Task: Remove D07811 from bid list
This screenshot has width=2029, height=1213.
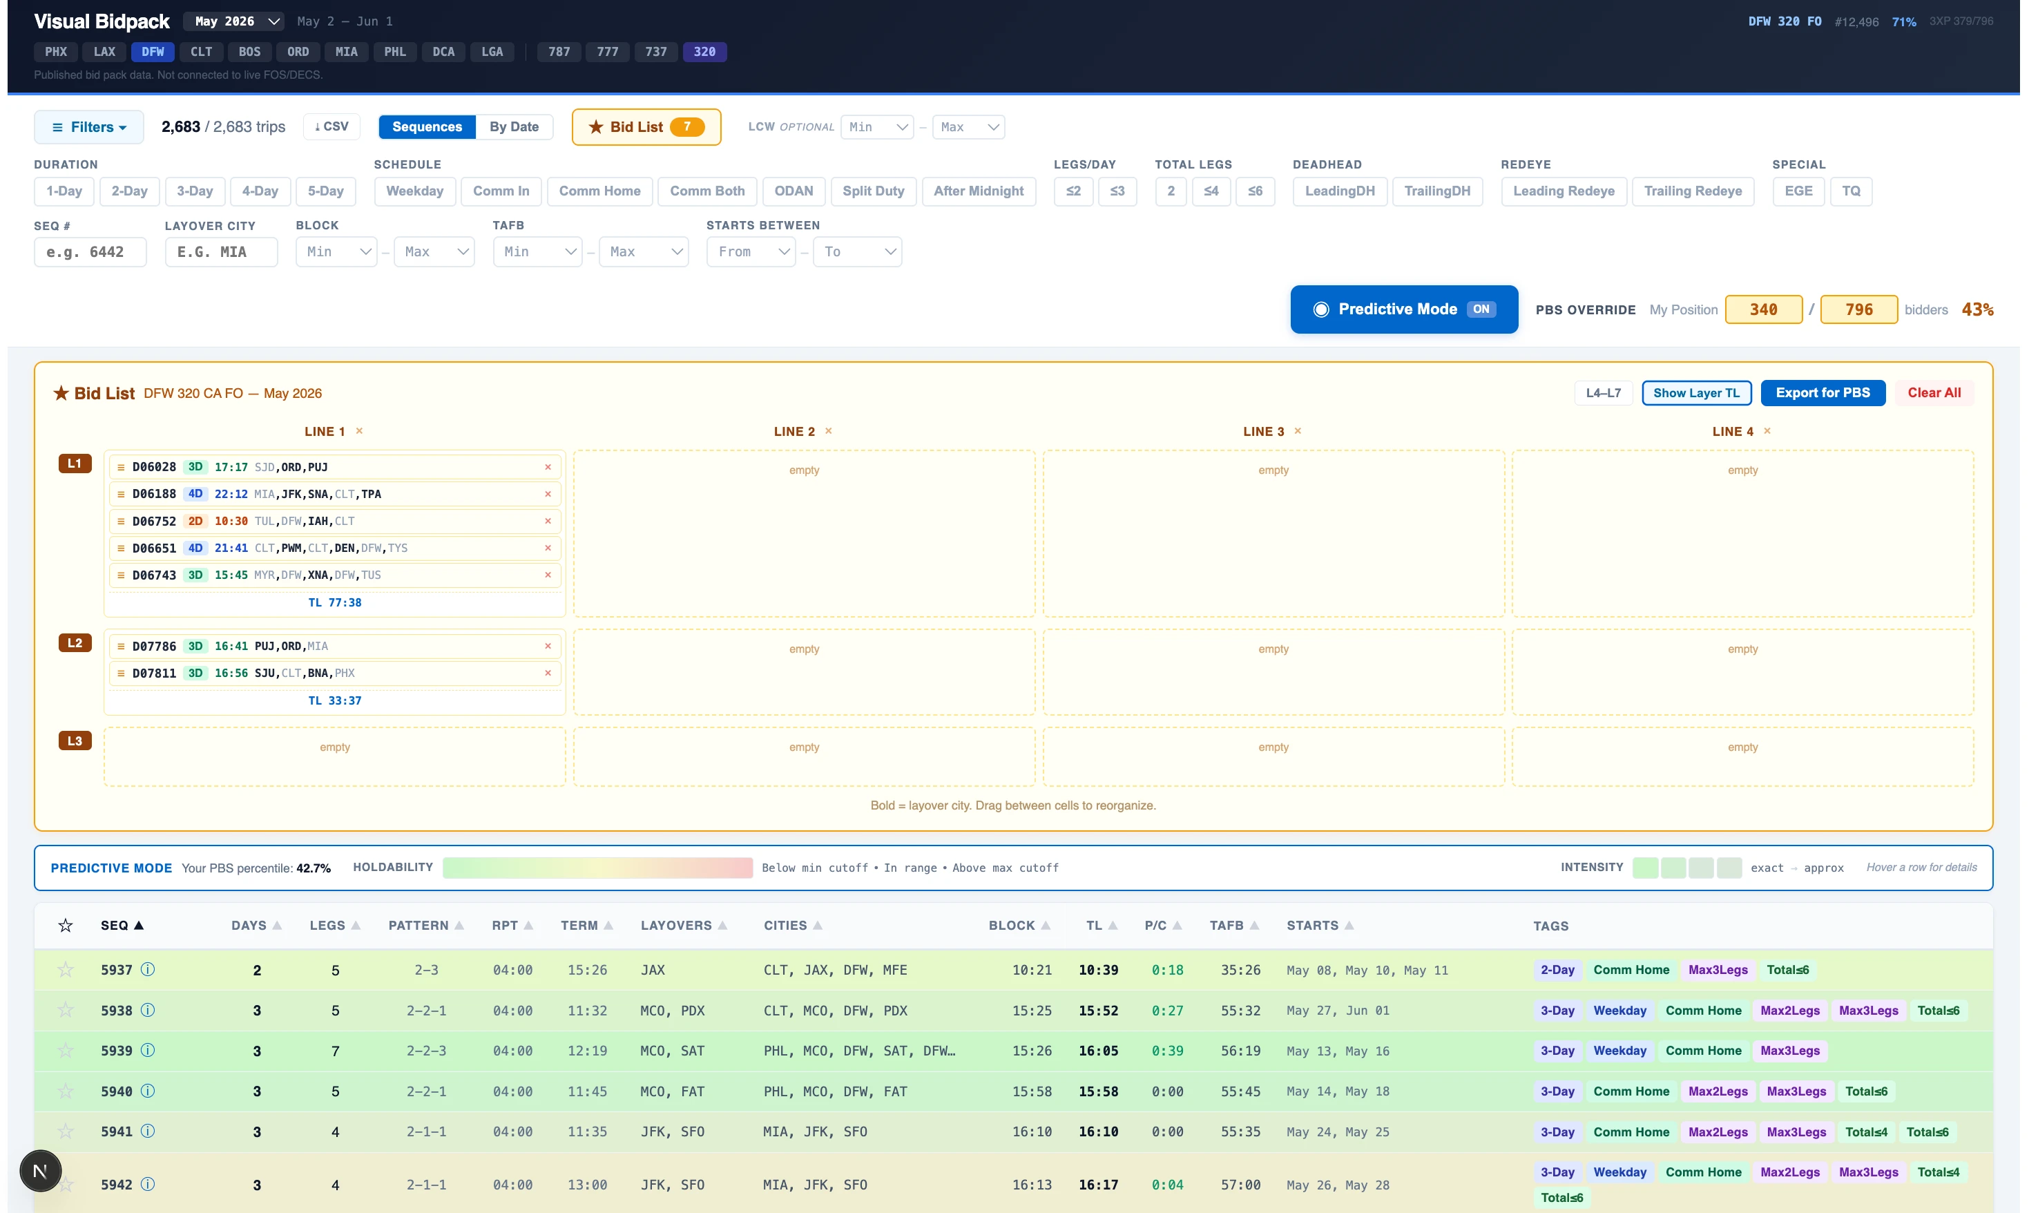Action: (x=548, y=674)
